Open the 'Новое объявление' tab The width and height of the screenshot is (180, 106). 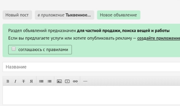pos(118,15)
